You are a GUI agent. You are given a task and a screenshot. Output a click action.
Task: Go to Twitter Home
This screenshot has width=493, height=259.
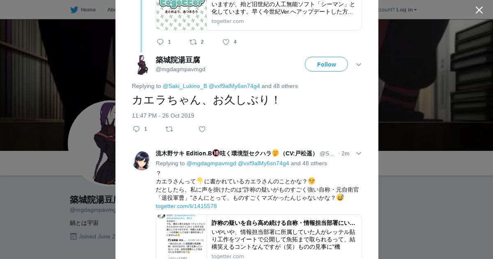[83, 9]
